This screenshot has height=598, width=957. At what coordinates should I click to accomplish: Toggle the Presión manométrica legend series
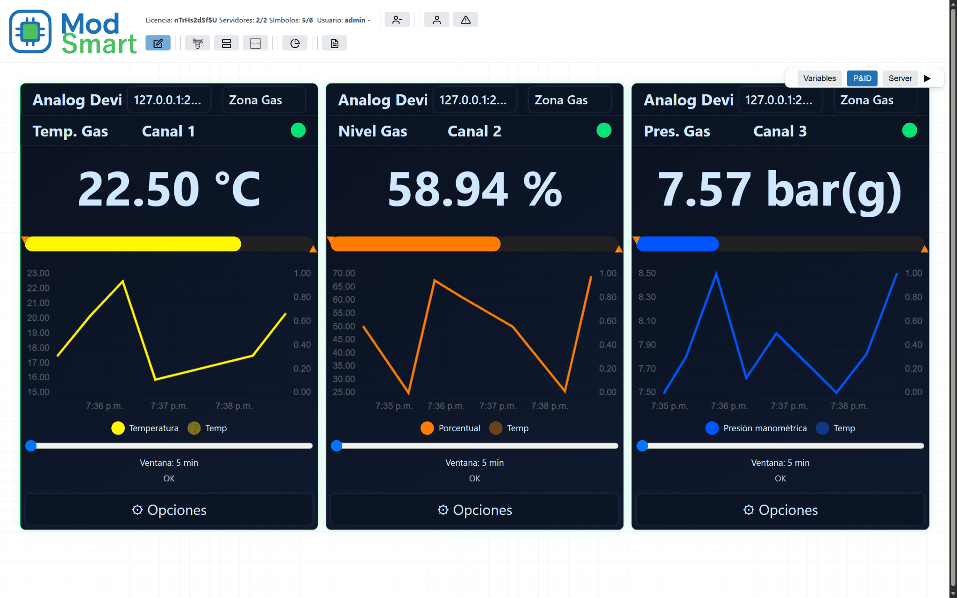pos(756,428)
